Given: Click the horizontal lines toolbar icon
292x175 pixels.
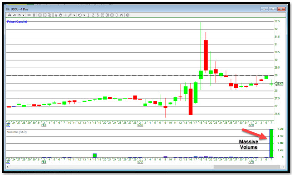Looking at the screenshot, I should click(29, 15).
